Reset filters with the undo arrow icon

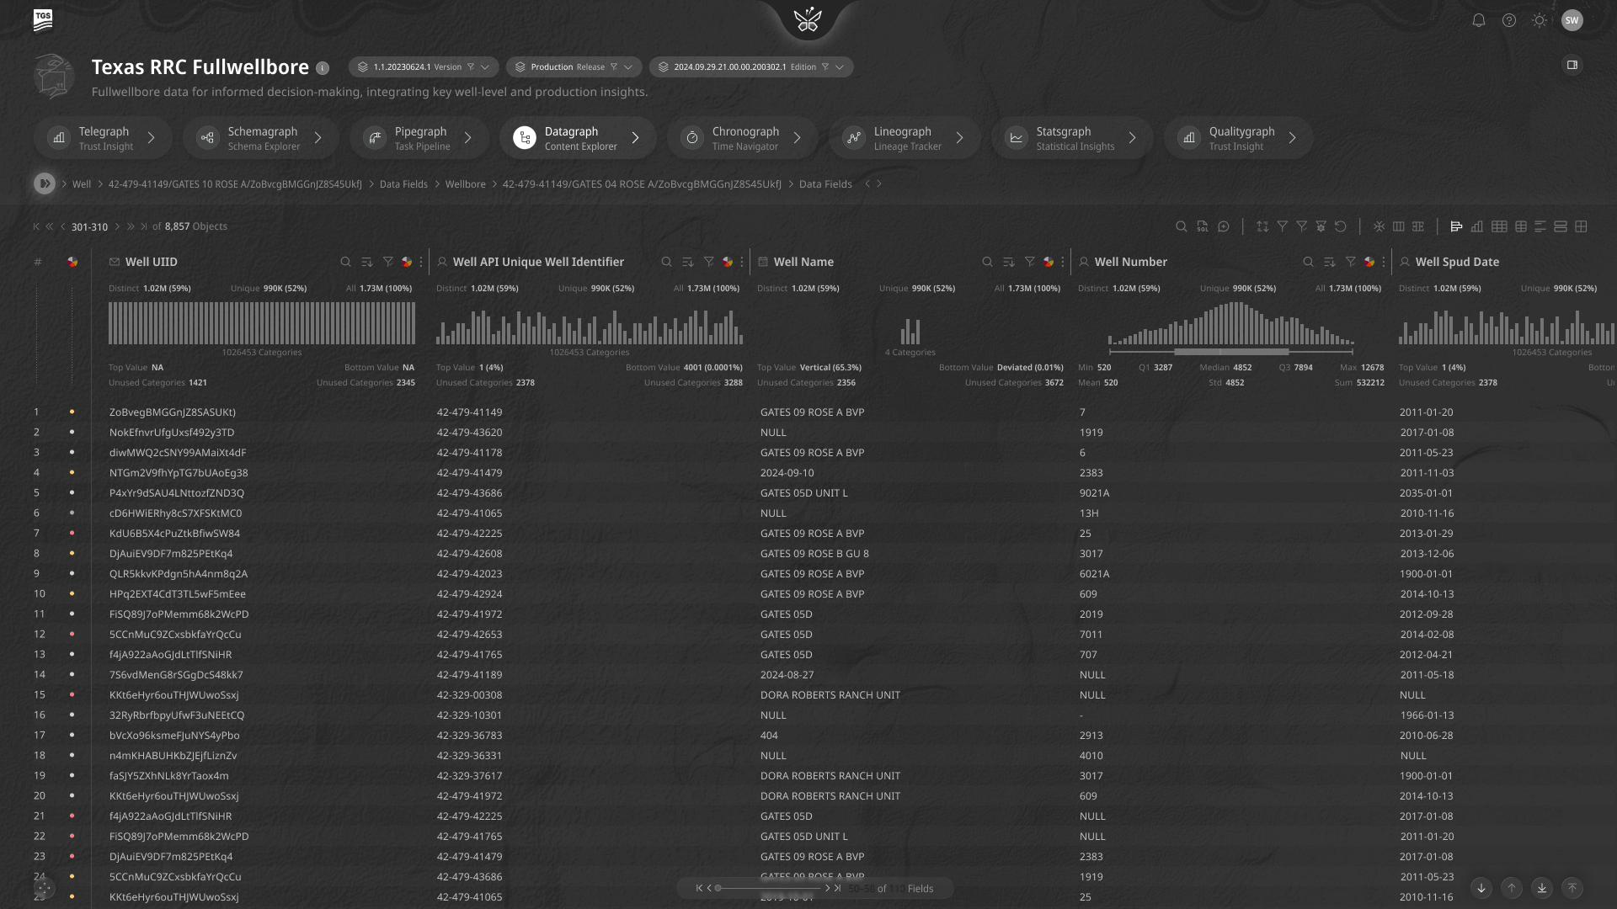(1340, 226)
